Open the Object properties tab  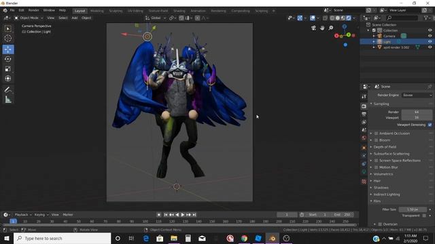364,148
